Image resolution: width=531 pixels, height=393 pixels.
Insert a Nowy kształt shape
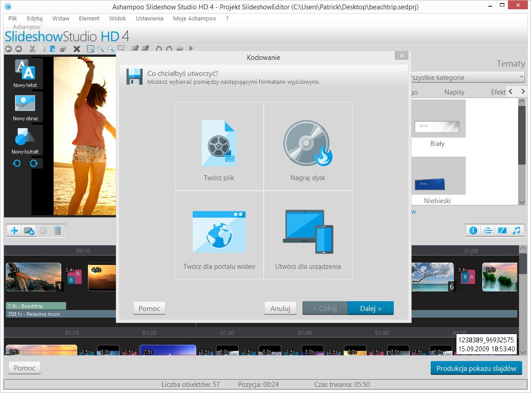click(x=25, y=140)
